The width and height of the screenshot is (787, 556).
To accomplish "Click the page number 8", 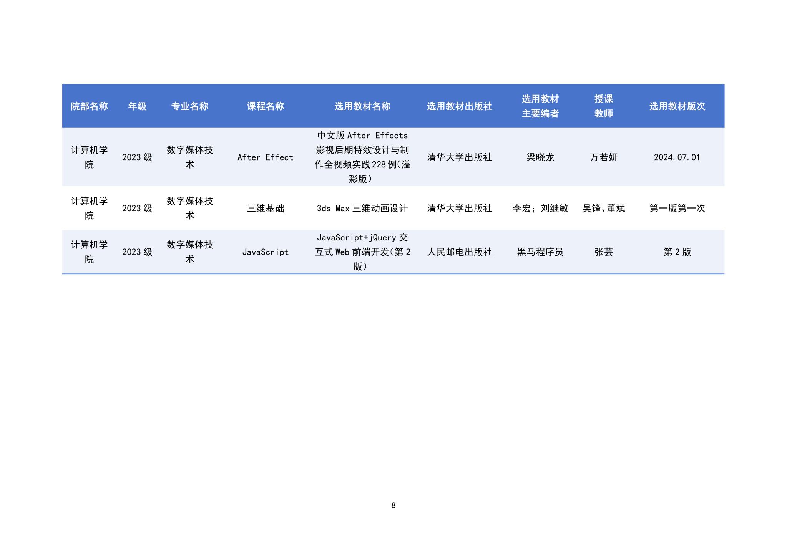I will [393, 505].
